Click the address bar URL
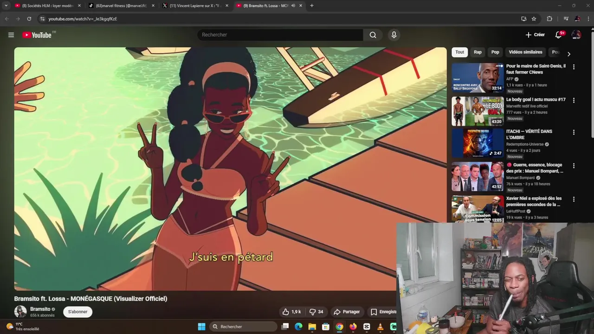This screenshot has width=594, height=334. (x=83, y=19)
